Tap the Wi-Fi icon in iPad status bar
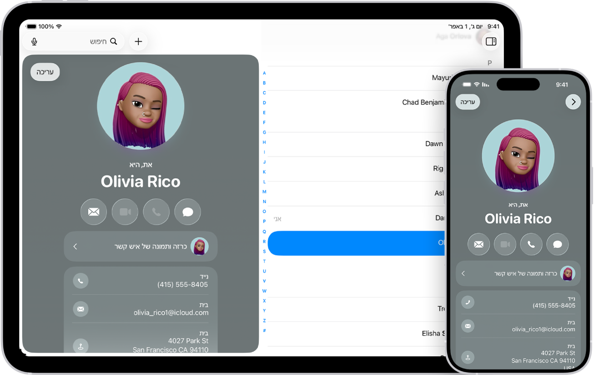 click(59, 26)
